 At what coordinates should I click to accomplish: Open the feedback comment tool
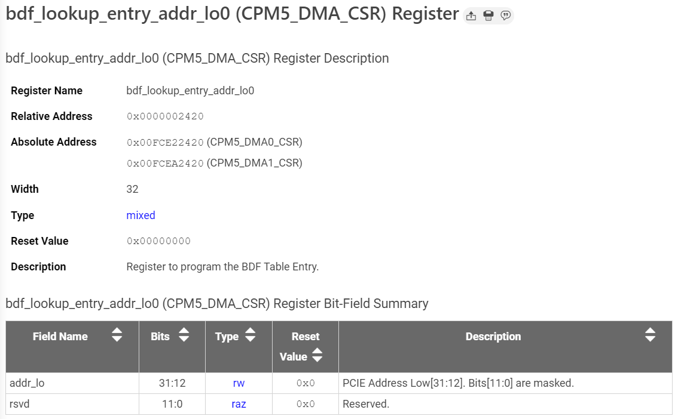point(506,16)
